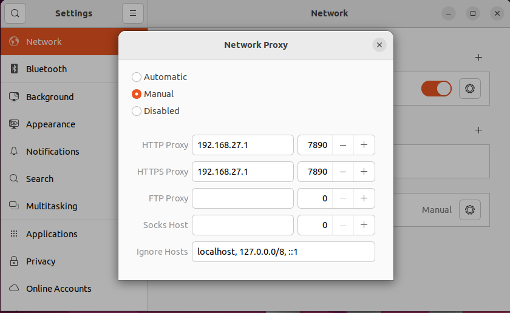This screenshot has height=313, width=510.
Task: Go to Multitasking settings
Action: 52,206
